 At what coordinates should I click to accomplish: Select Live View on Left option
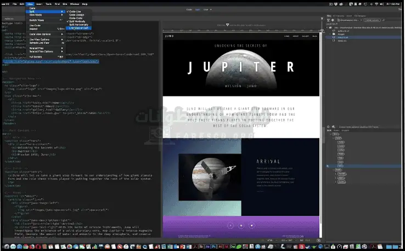[80, 27]
